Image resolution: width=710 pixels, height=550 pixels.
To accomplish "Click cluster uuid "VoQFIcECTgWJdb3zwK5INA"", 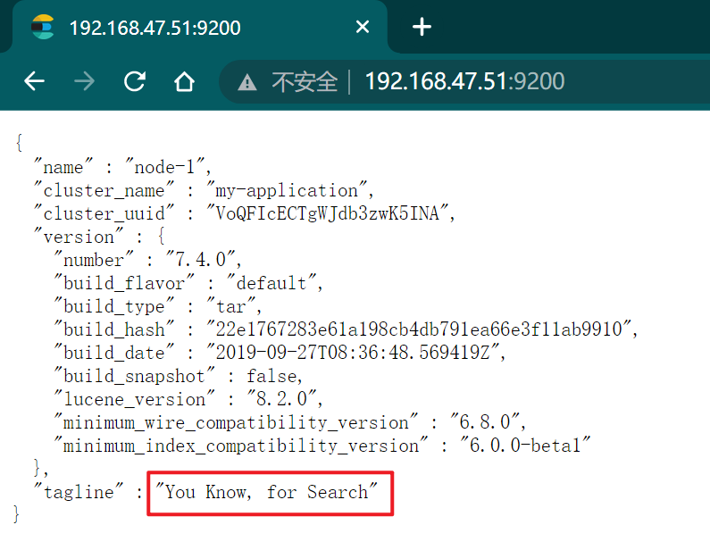I will tap(327, 213).
